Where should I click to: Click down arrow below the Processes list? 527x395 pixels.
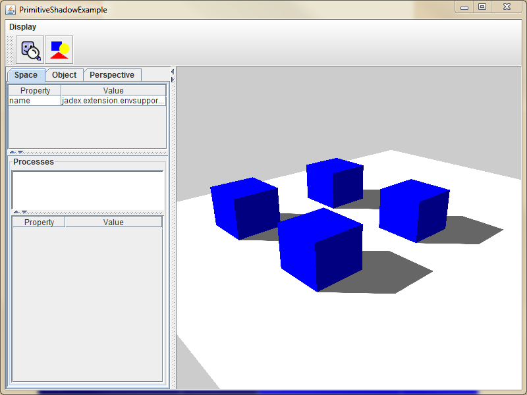(24, 212)
